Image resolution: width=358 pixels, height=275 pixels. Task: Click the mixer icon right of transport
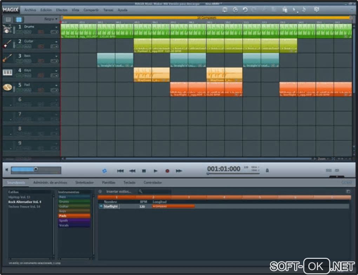329,170
